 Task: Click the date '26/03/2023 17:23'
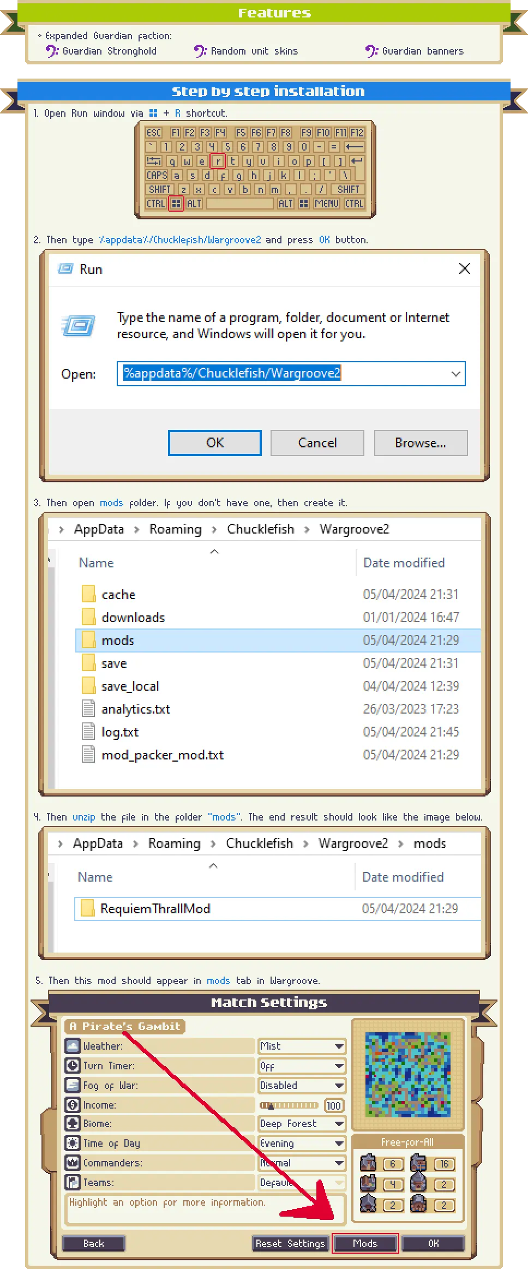(x=411, y=709)
